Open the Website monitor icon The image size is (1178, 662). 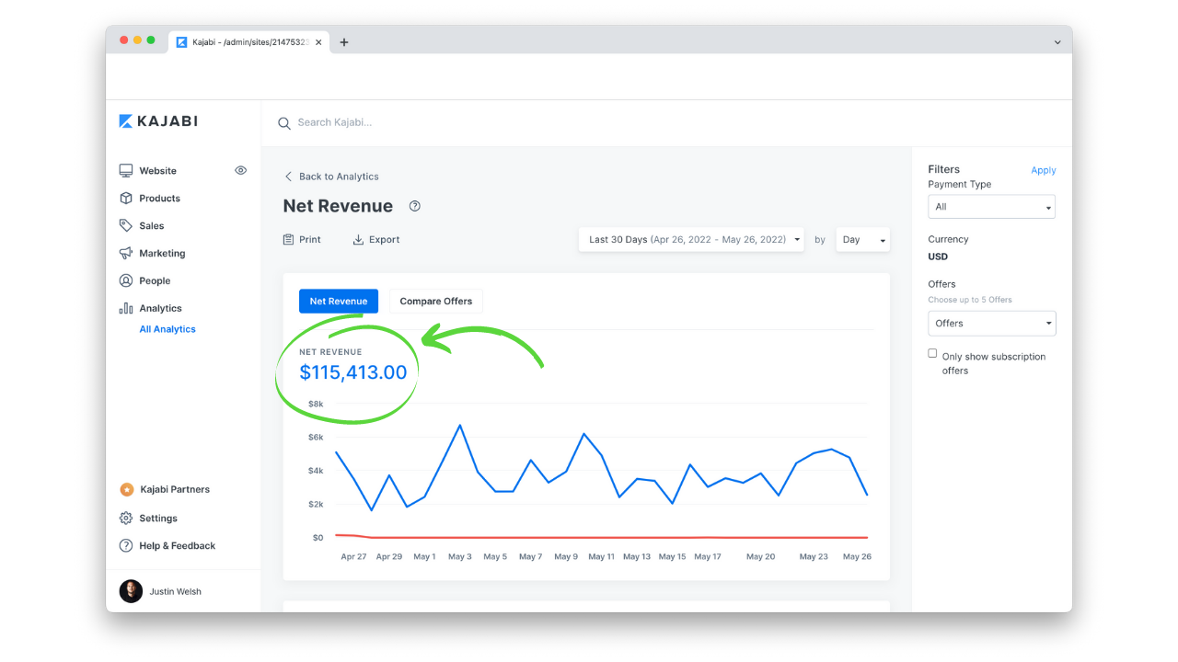[126, 171]
